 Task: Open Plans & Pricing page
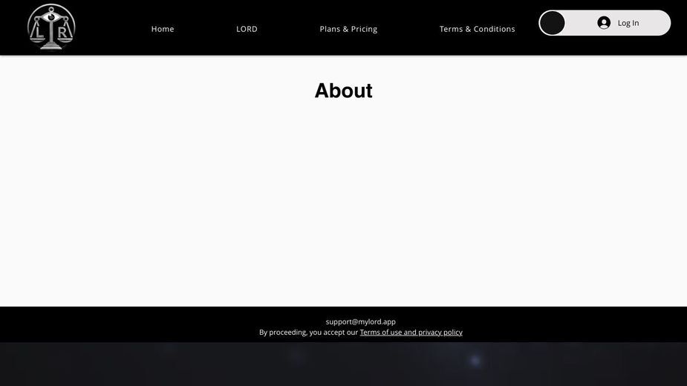(348, 29)
